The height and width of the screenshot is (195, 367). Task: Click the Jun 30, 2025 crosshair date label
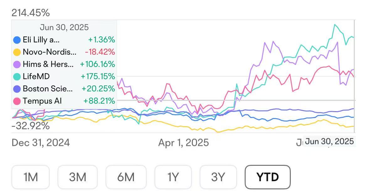(329, 142)
